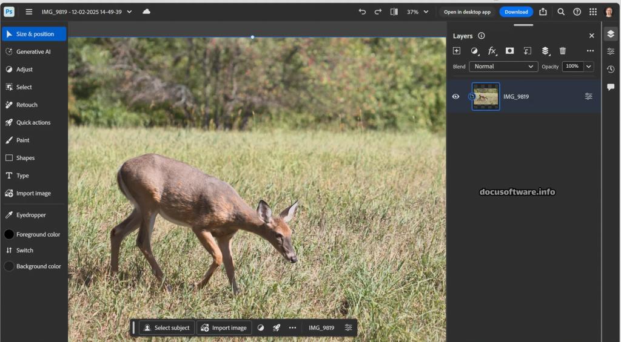Viewport: 621px width, 342px height.
Task: Open Quick actions in the sidebar
Action: 34,122
